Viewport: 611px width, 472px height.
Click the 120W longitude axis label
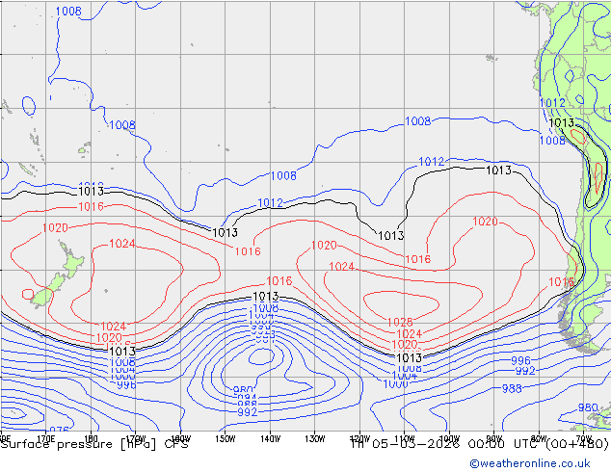[x=359, y=438]
